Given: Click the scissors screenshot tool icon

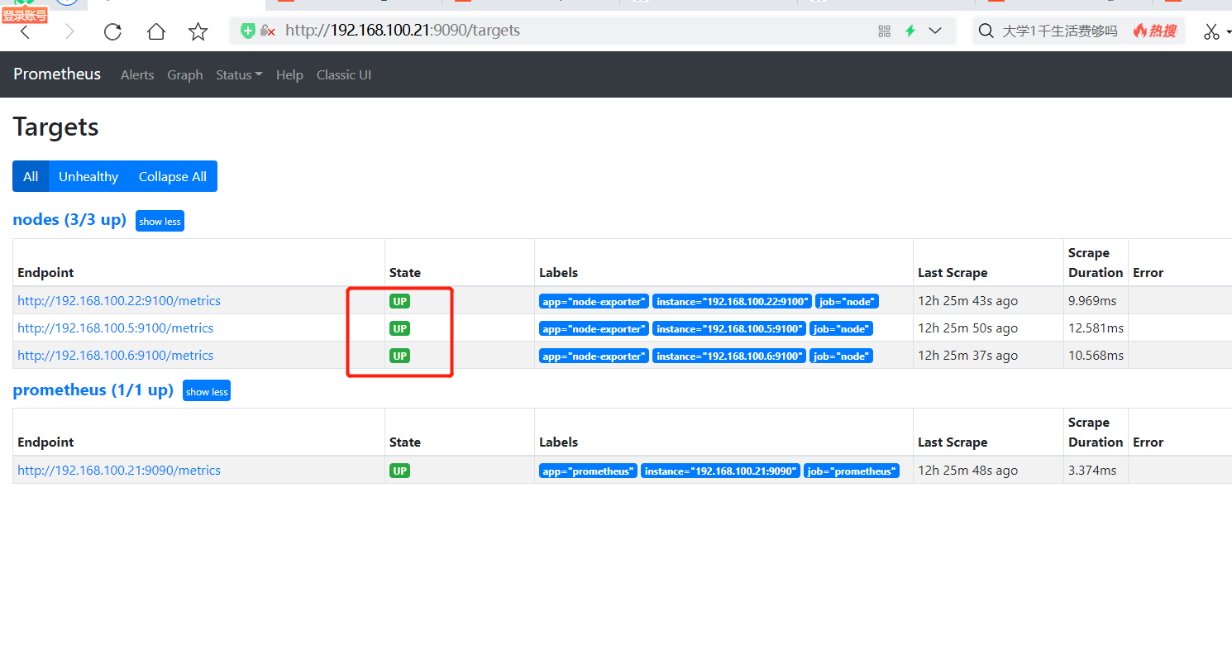Looking at the screenshot, I should click(1212, 31).
